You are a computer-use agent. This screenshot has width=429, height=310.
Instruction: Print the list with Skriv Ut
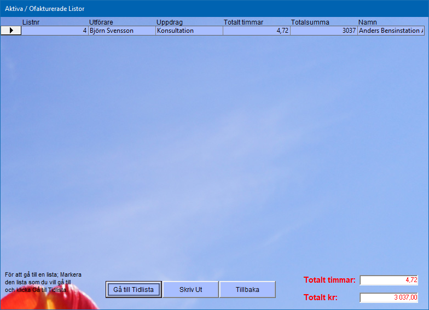[x=191, y=289]
